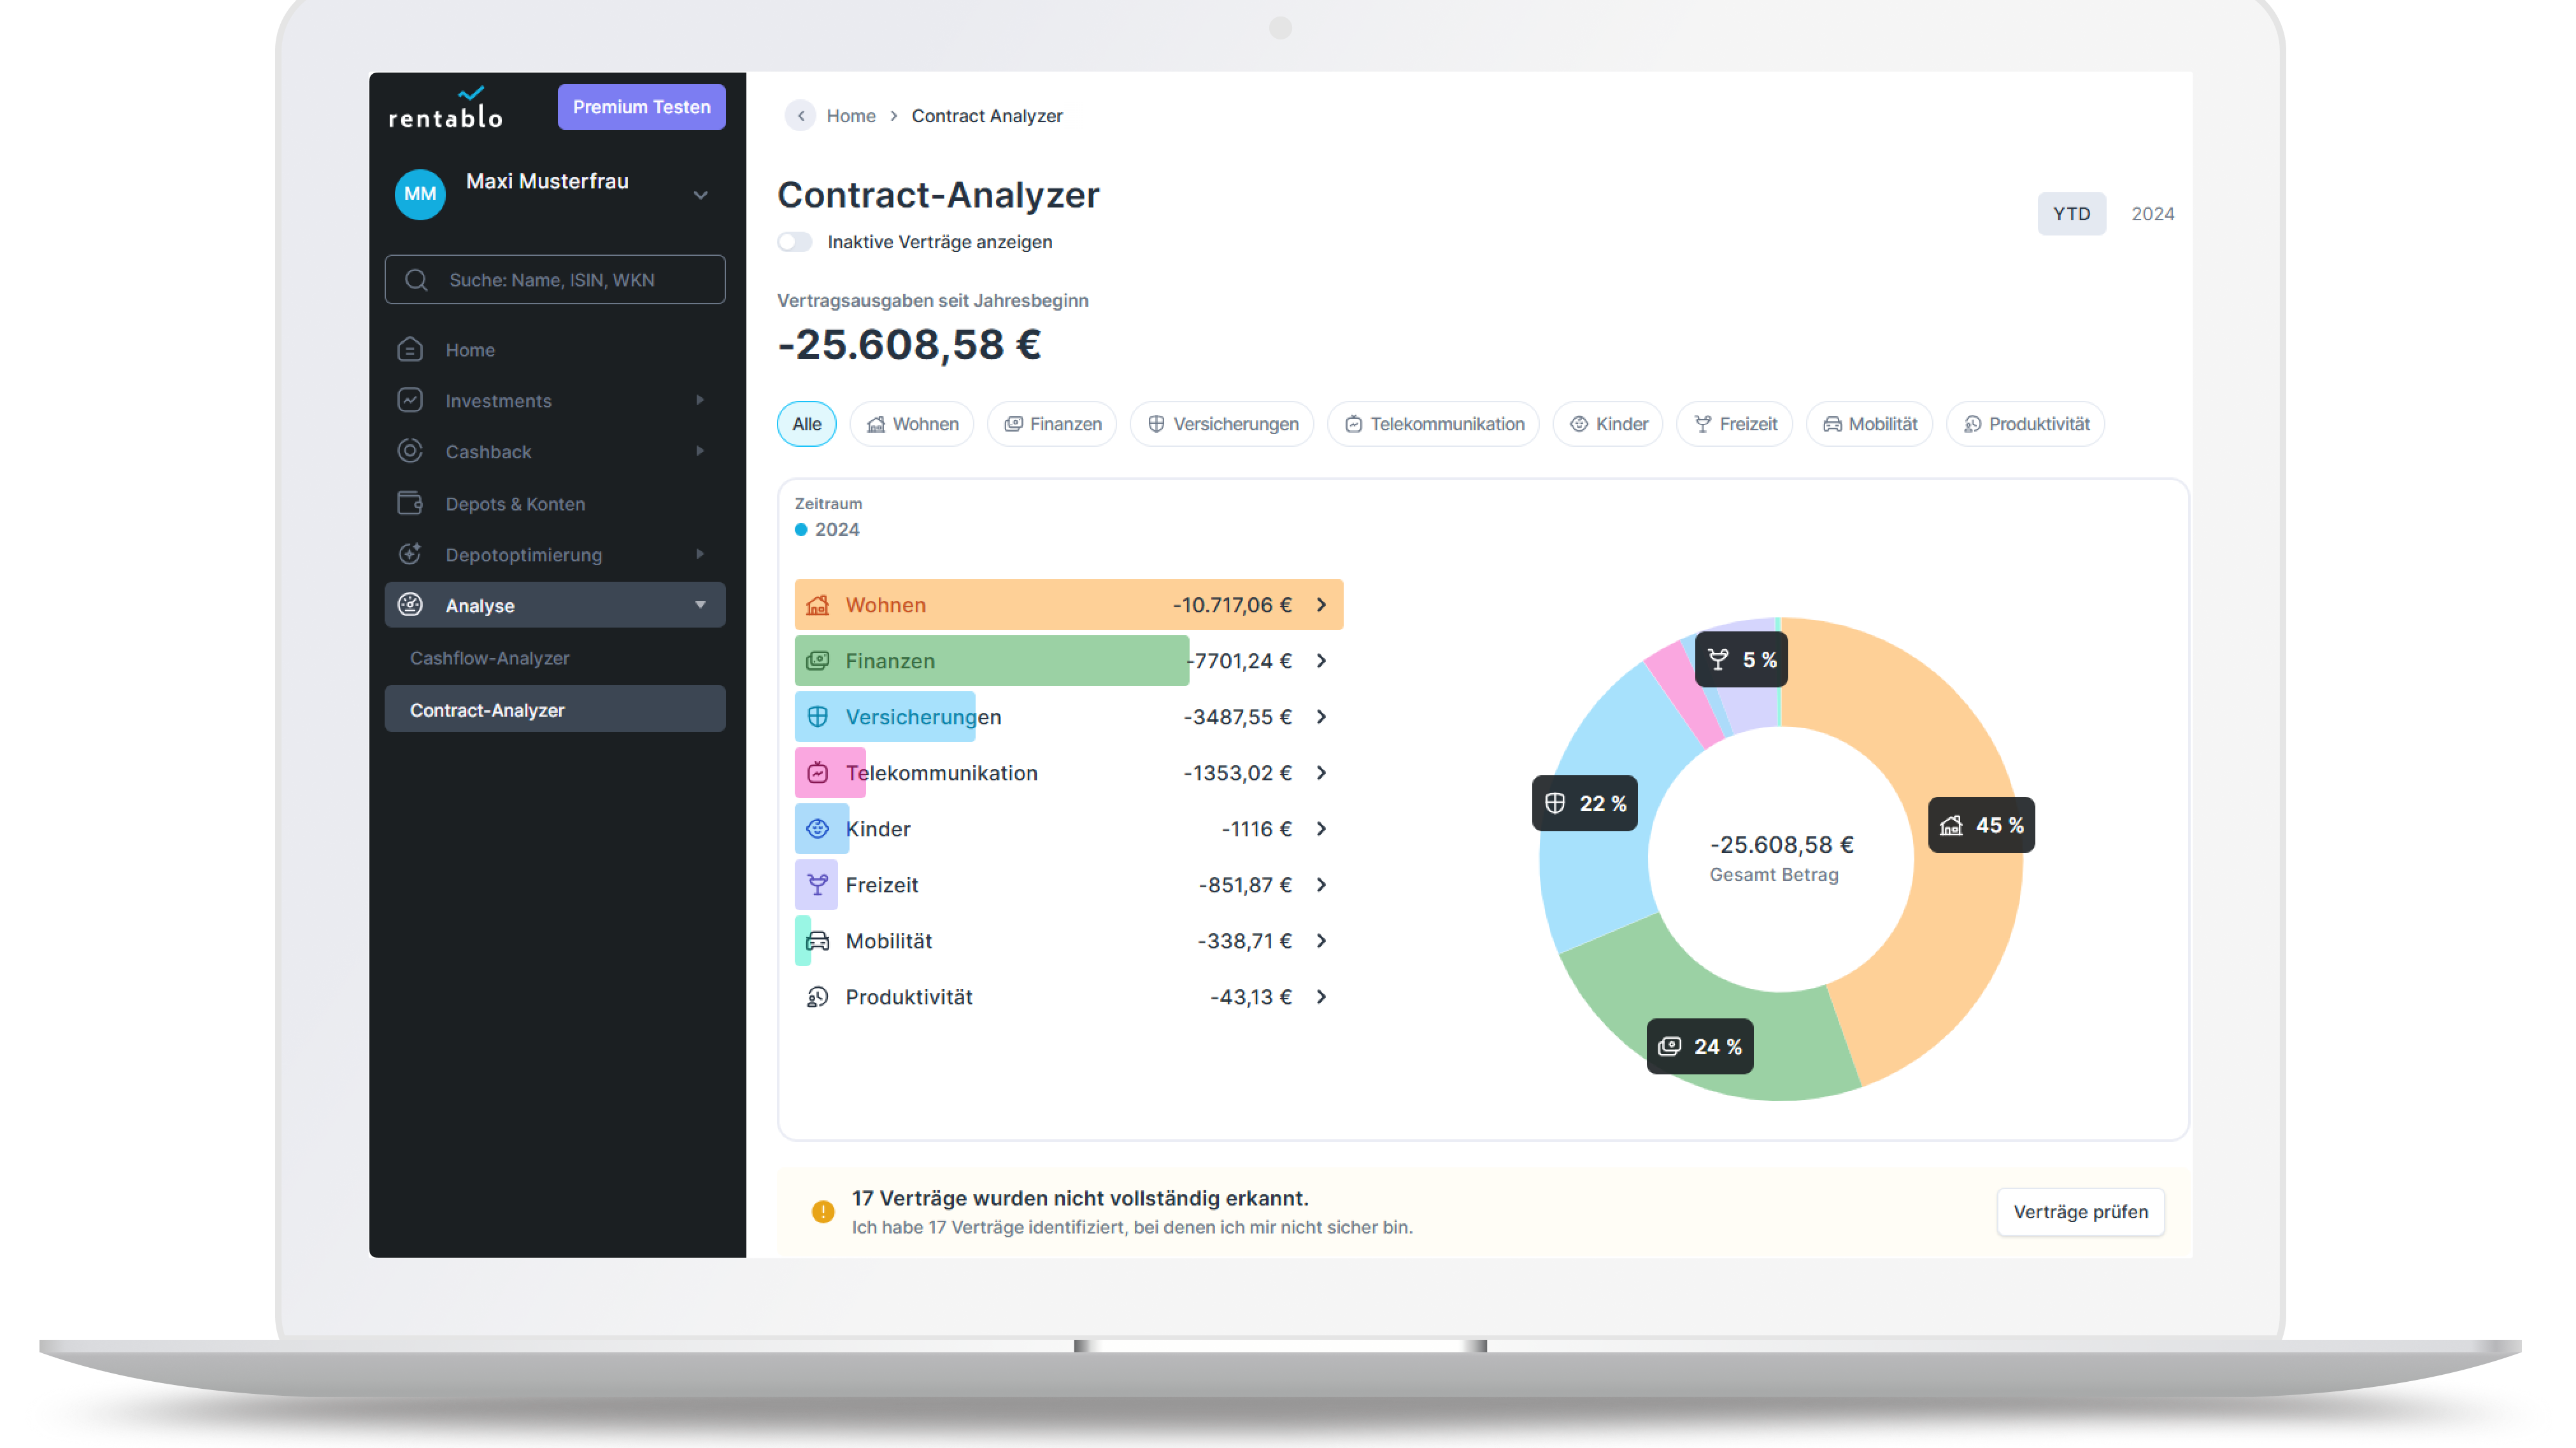Expand the Maxi Musterfrau account dropdown

(701, 195)
